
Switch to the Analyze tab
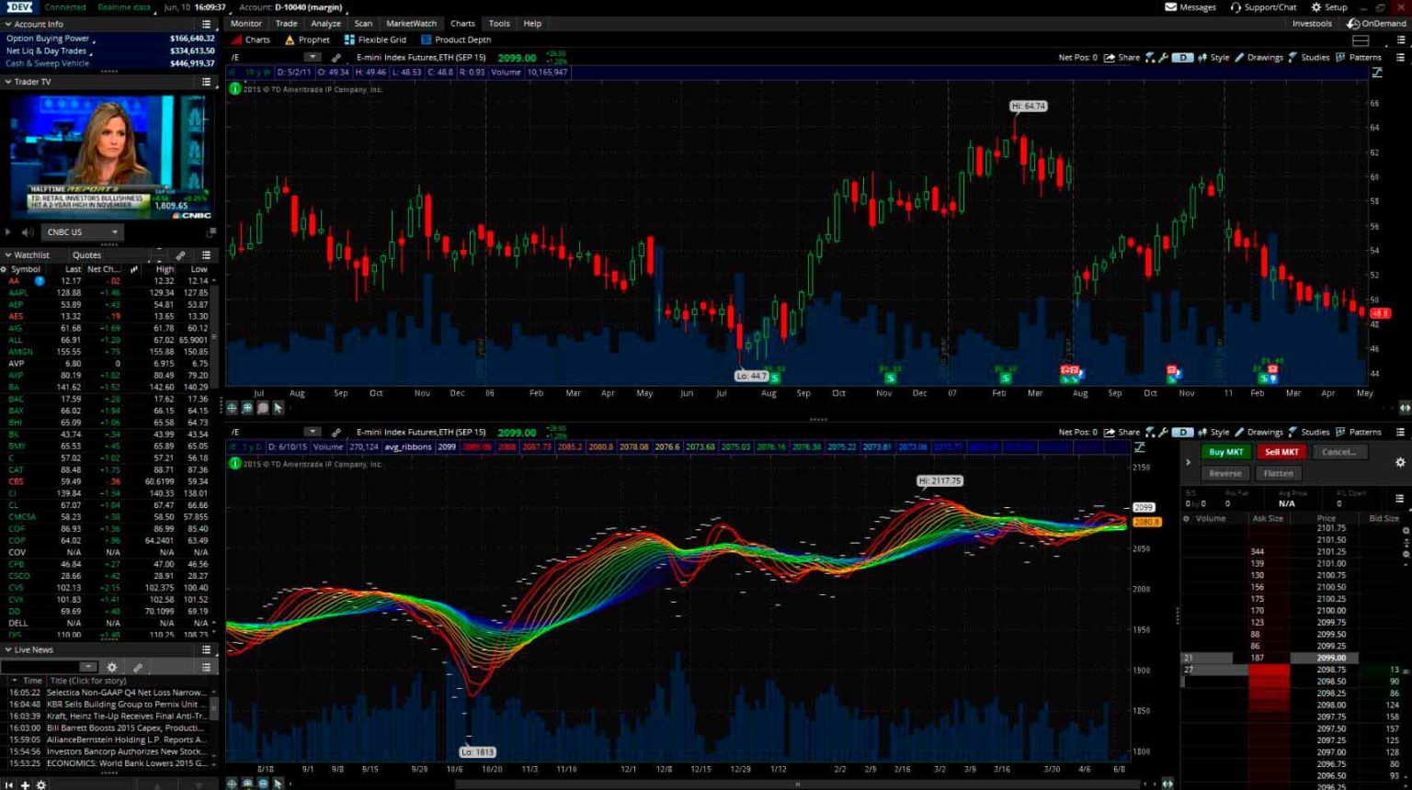325,24
